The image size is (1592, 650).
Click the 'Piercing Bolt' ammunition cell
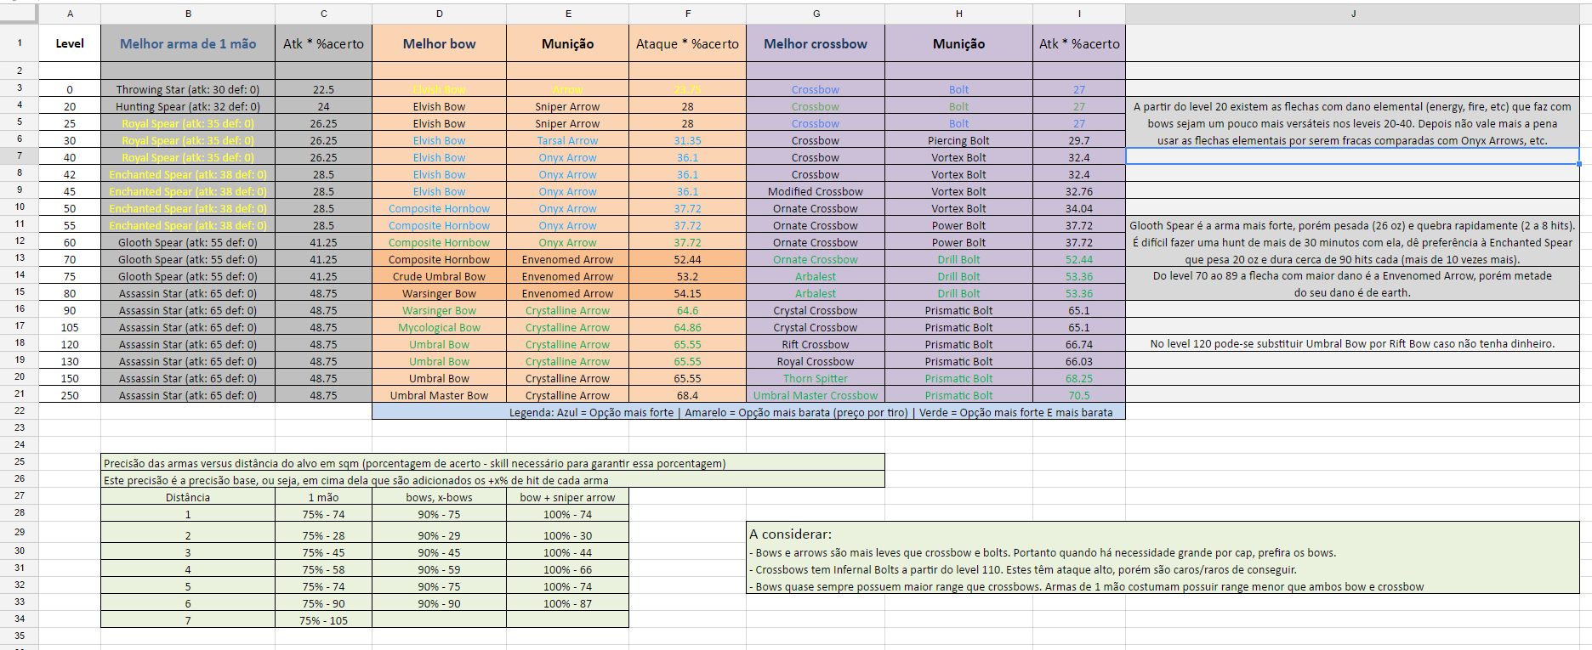[x=958, y=141]
